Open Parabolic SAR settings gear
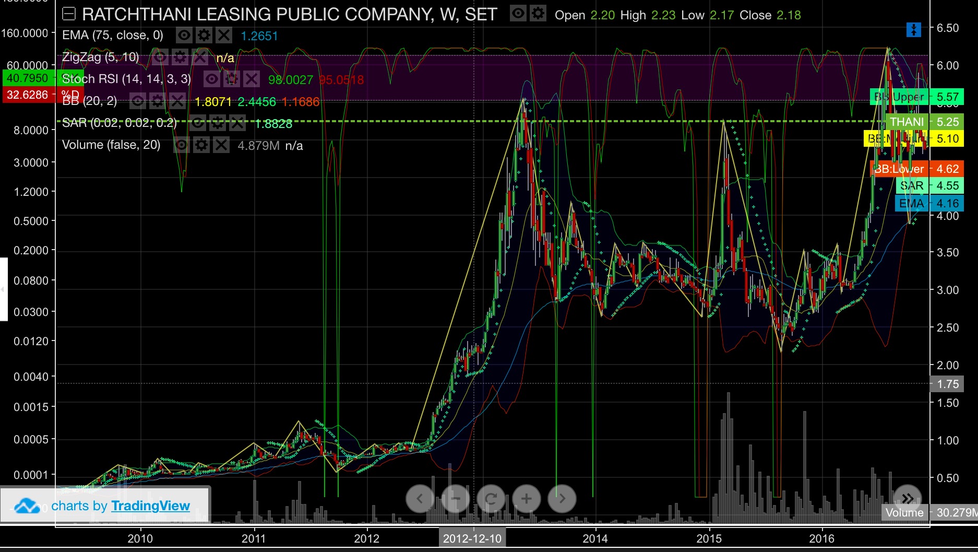978x552 pixels. (x=218, y=123)
